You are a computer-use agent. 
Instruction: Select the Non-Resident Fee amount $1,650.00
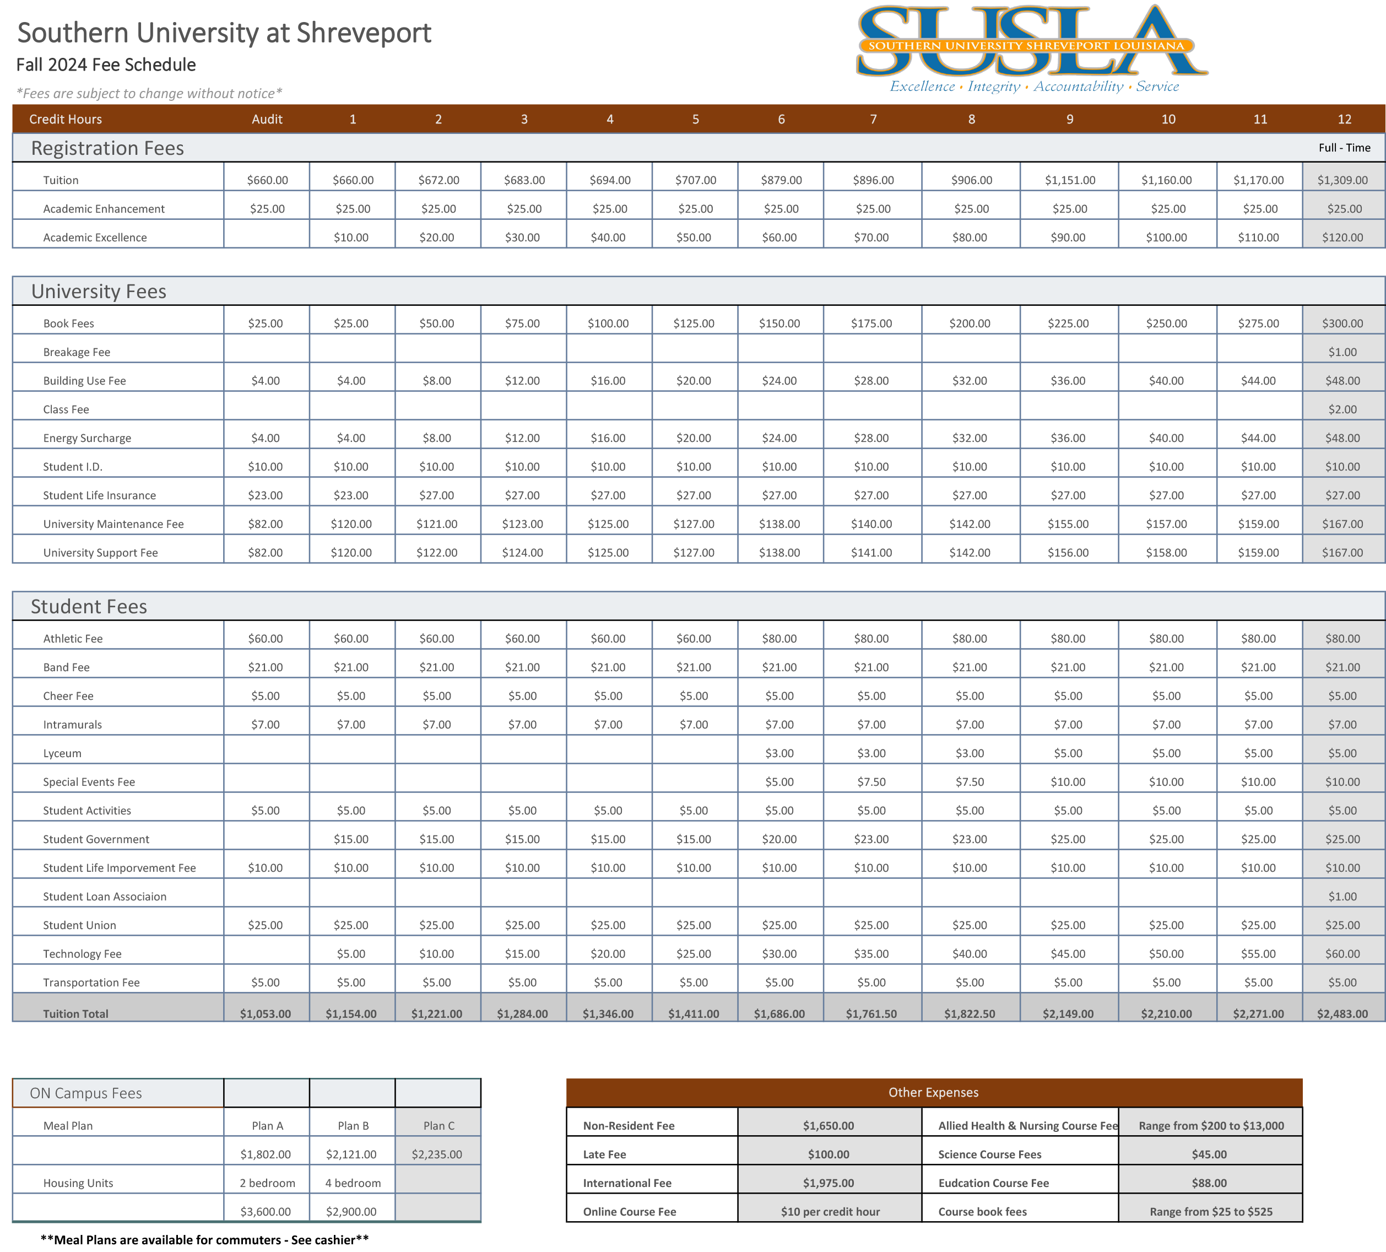pos(829,1125)
